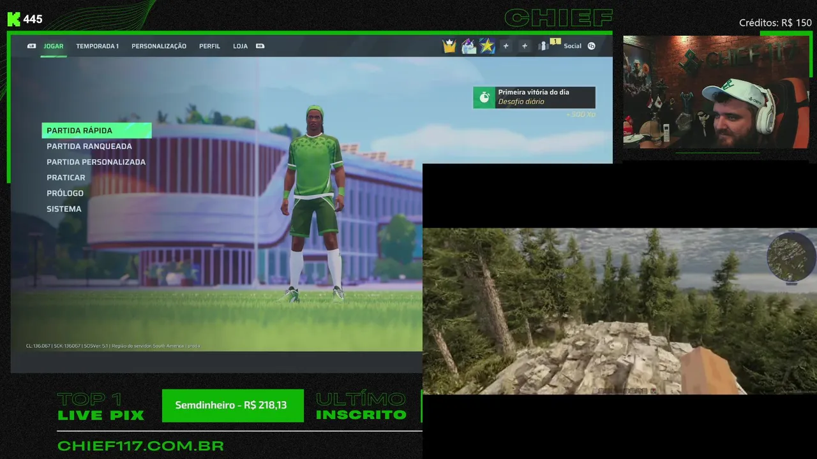Open the PERSONALIZAÇÃO tab

click(x=159, y=46)
